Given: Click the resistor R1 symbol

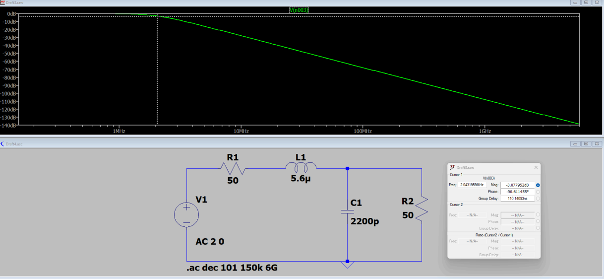Looking at the screenshot, I should pyautogui.click(x=232, y=169).
